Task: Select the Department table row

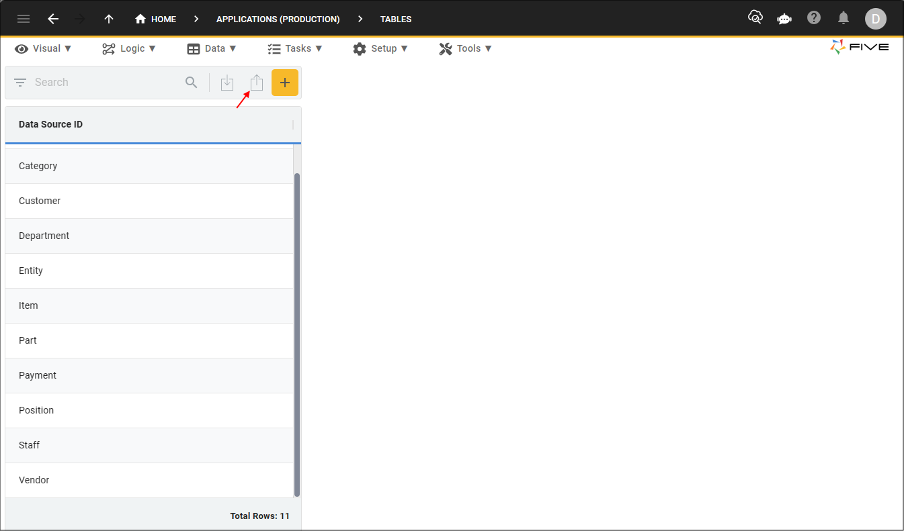Action: point(149,236)
